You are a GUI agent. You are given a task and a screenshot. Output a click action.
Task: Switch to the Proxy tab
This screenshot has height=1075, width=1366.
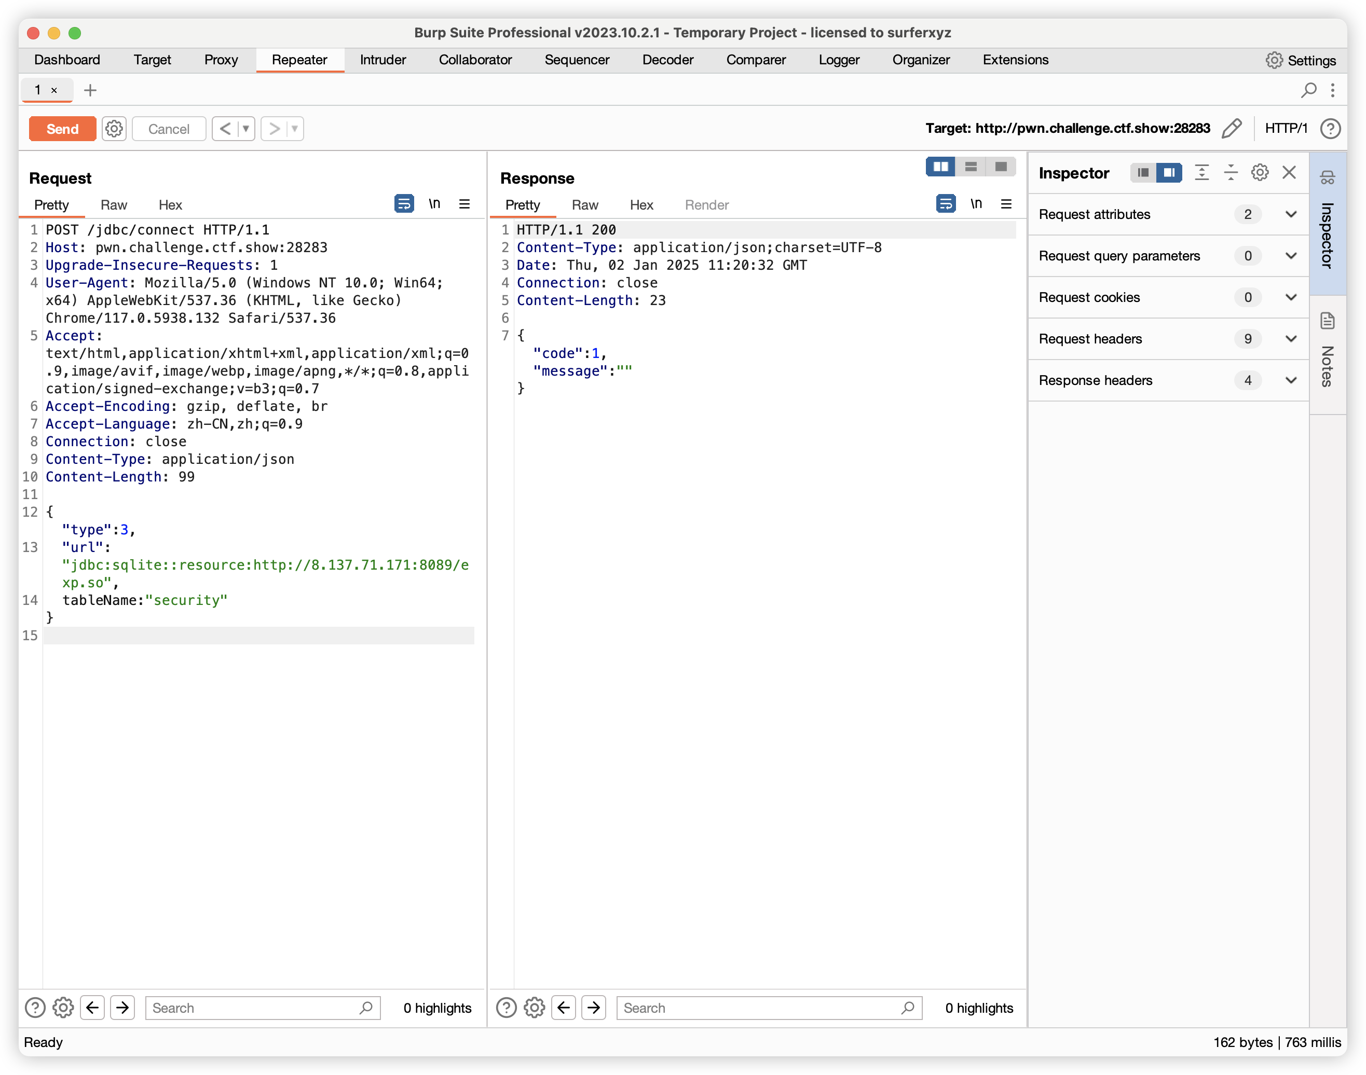[x=221, y=60]
